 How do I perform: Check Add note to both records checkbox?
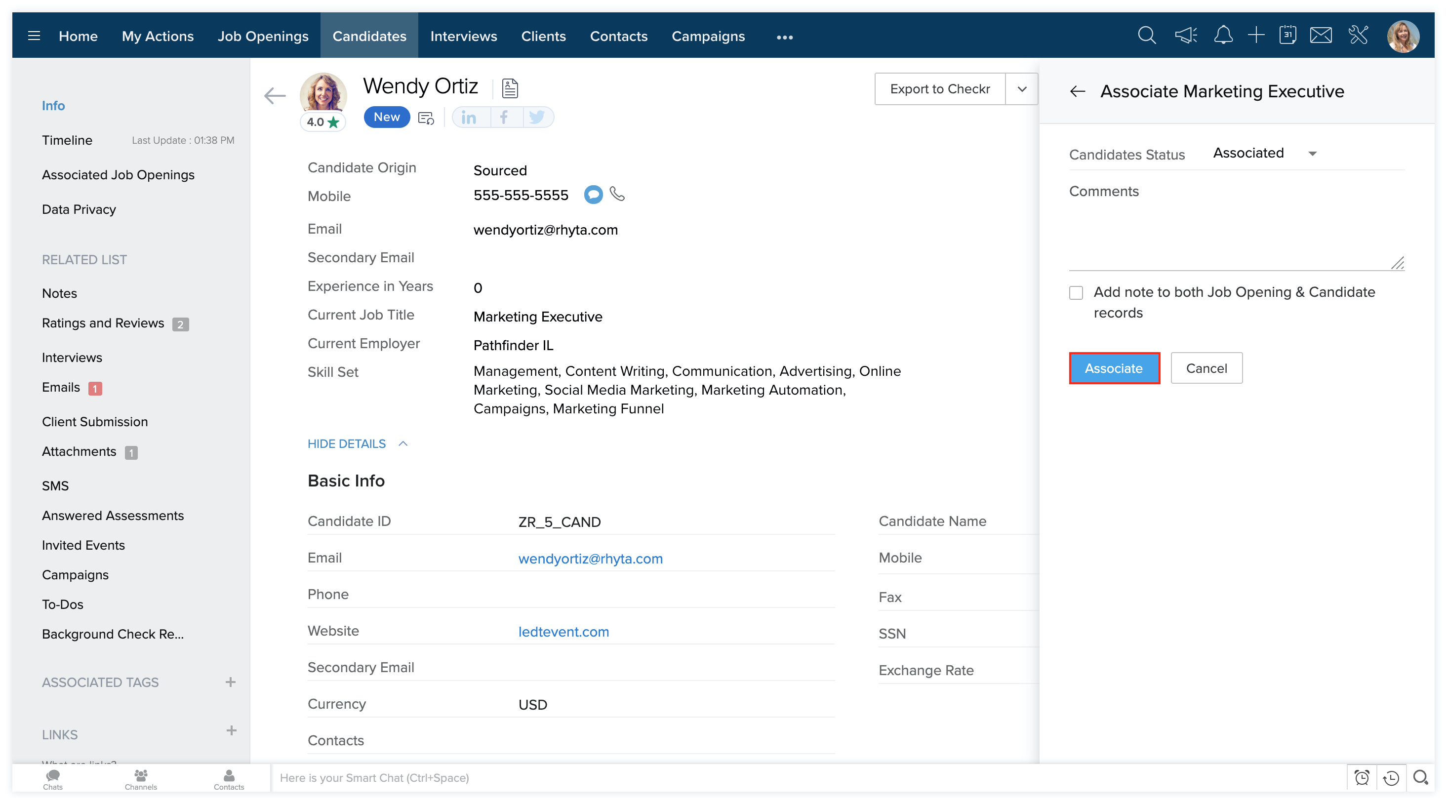coord(1076,293)
